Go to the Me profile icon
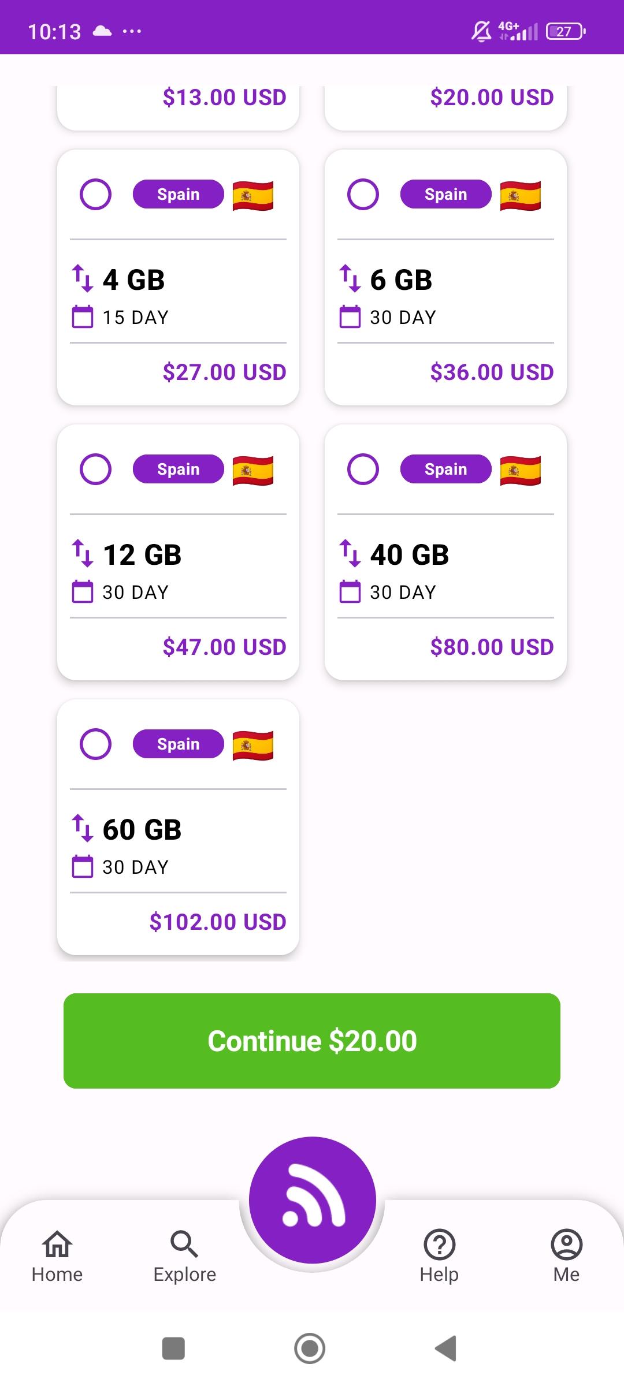Viewport: 624px width, 1386px height. pyautogui.click(x=566, y=1256)
